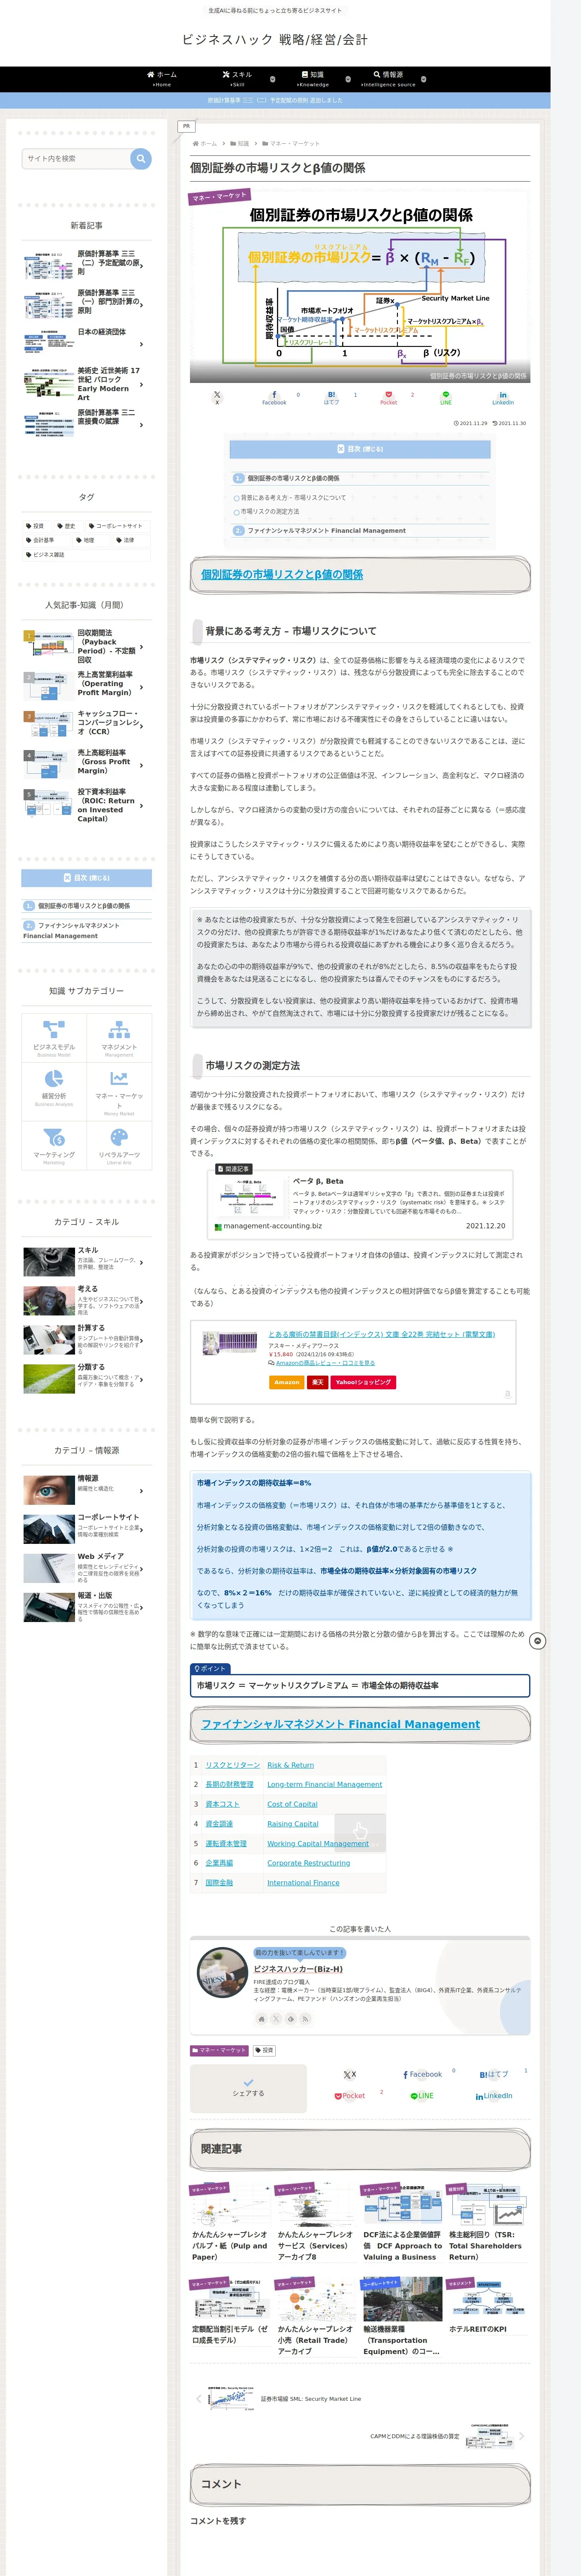Share via LinkedIn in bottom share area
Viewport: 581px width, 2576px height.
[x=494, y=2096]
